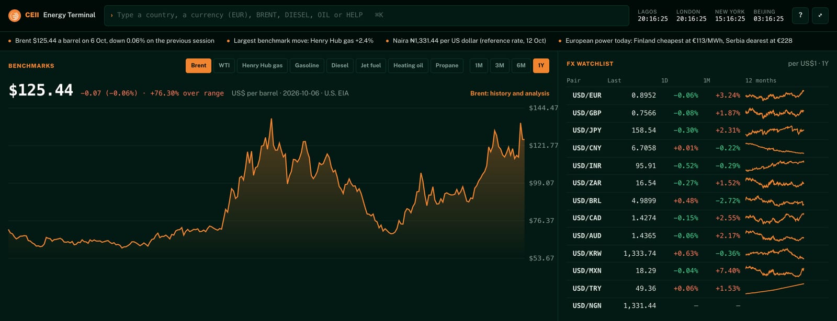Click the Naira reference rate ticker headline
837x321 pixels.
tap(469, 41)
